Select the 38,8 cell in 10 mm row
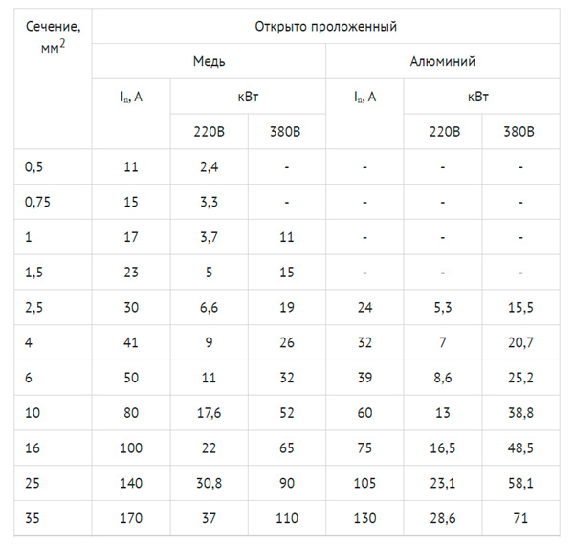This screenshot has height=545, width=574. 520,414
